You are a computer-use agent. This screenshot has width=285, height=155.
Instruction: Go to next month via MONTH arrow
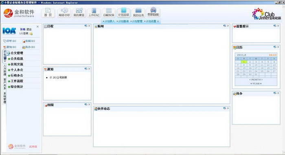pyautogui.click(x=262, y=80)
